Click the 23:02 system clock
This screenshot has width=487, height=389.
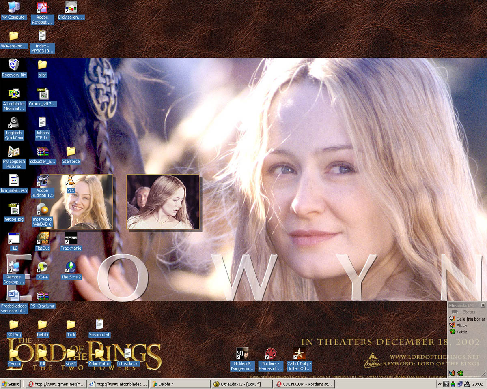pyautogui.click(x=478, y=384)
